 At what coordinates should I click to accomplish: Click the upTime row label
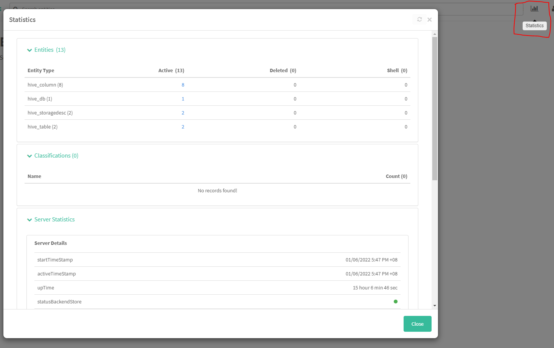(x=46, y=288)
